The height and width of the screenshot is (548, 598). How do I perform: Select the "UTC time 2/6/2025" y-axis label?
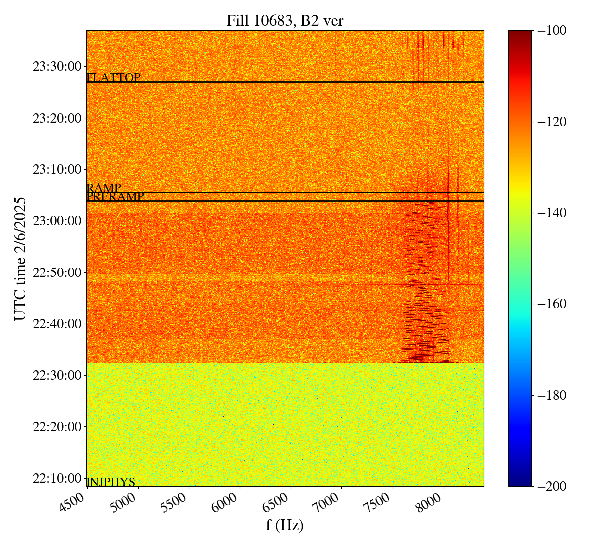[x=20, y=259]
